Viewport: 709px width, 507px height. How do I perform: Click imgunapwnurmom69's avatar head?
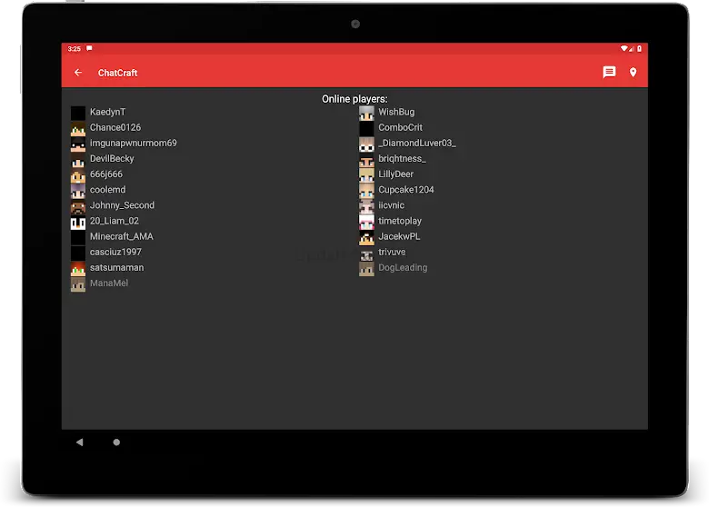[x=78, y=144]
